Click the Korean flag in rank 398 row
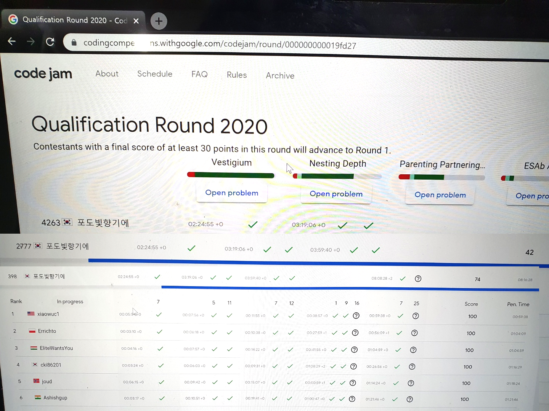Viewport: 549px width, 411px height. tap(27, 276)
